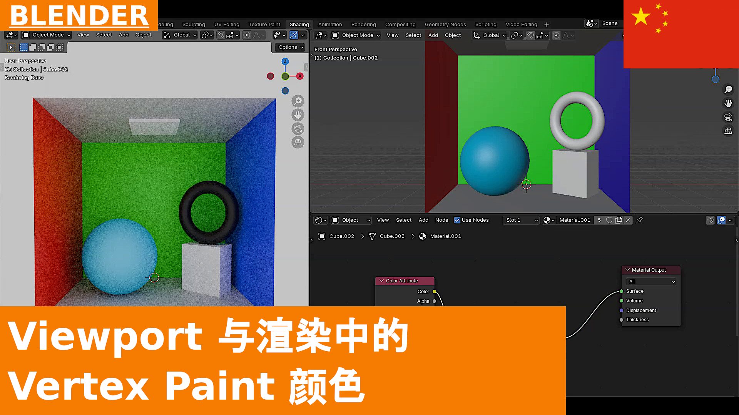Choose Set New Selection mode icon
The width and height of the screenshot is (739, 415).
click(x=24, y=47)
